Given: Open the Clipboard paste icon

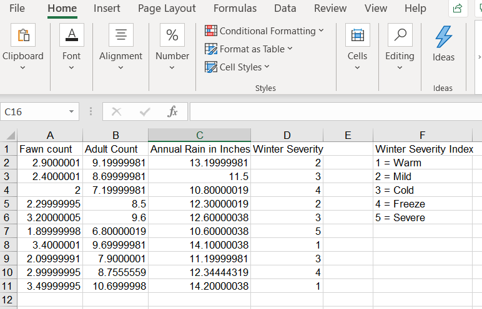Looking at the screenshot, I should click(x=23, y=35).
